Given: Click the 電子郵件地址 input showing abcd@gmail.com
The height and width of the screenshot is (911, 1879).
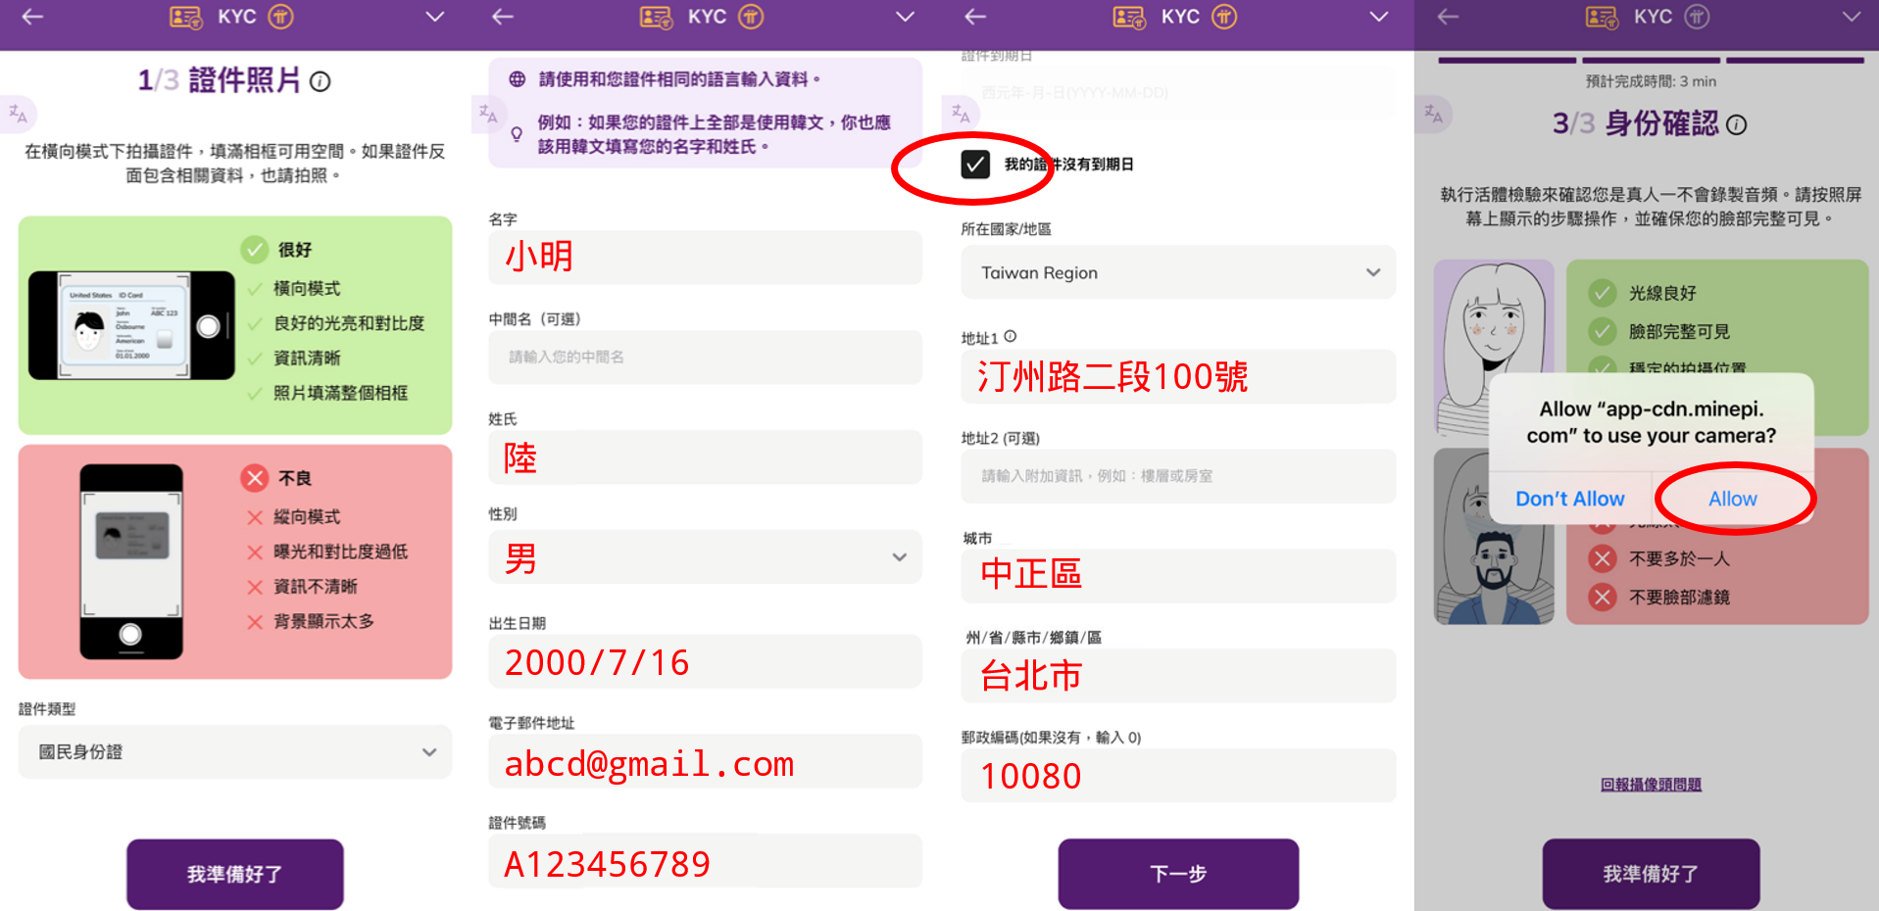Looking at the screenshot, I should pyautogui.click(x=704, y=762).
